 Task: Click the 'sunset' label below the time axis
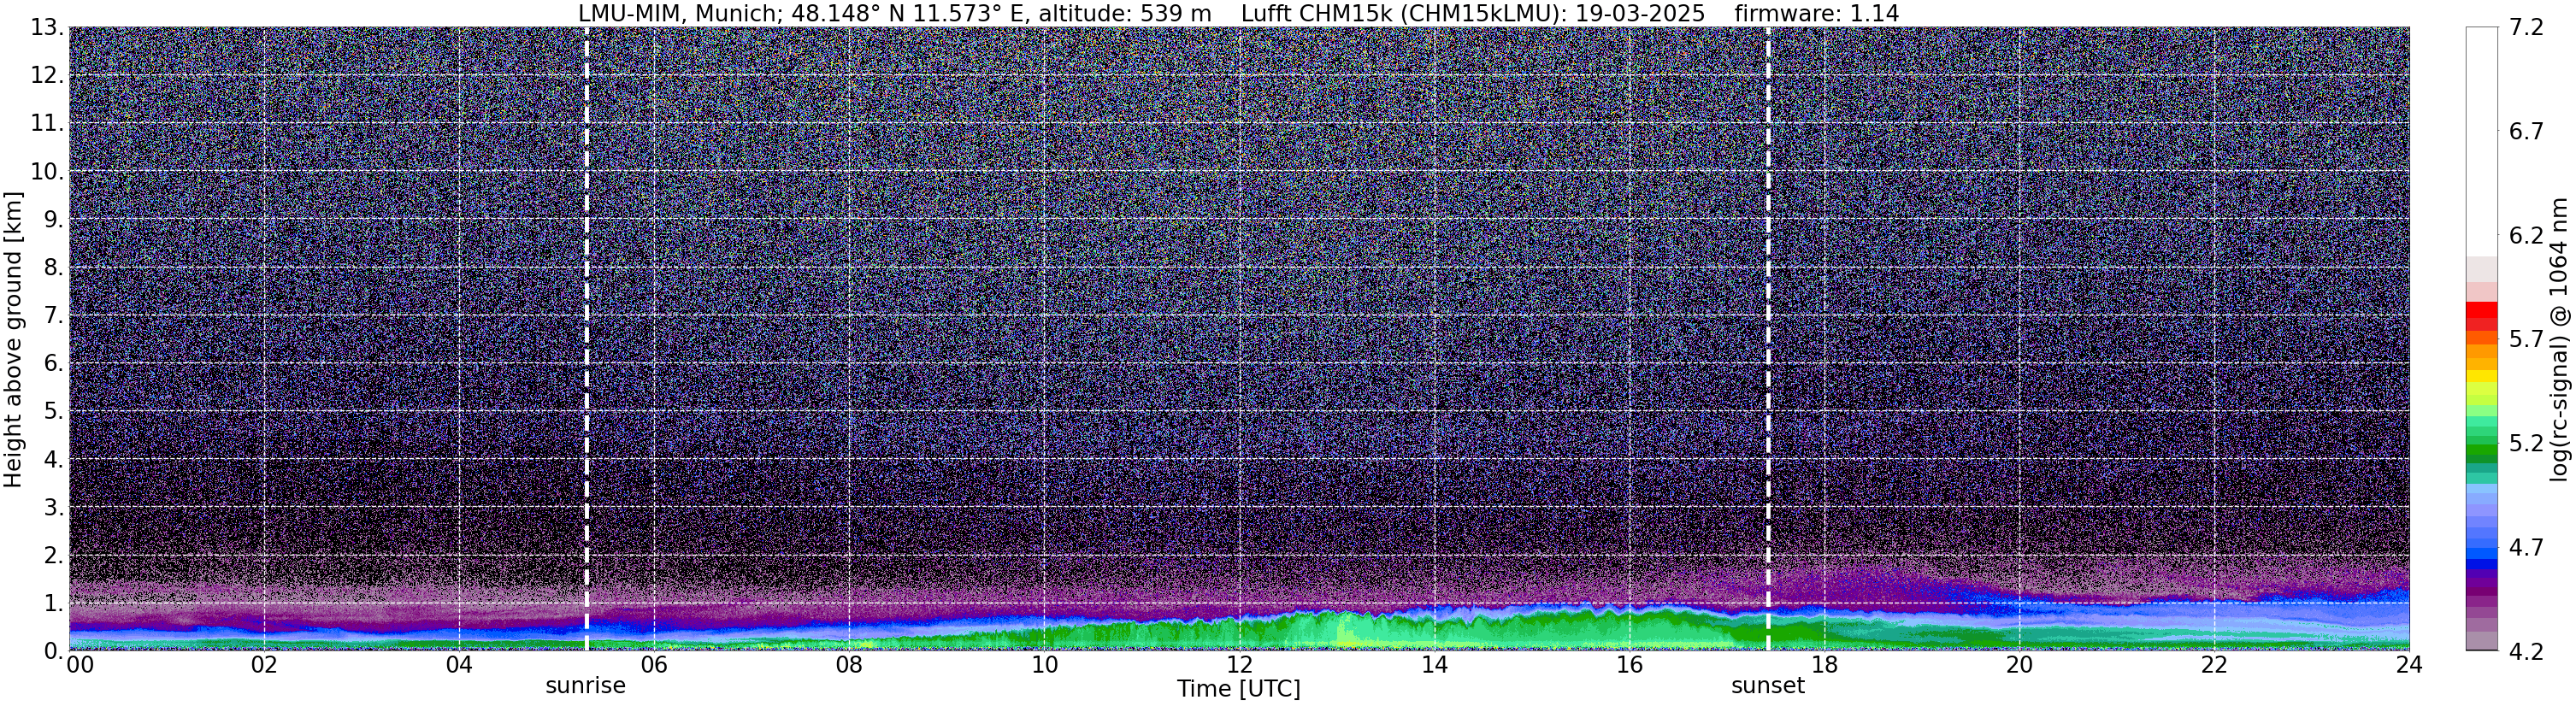(x=1767, y=686)
